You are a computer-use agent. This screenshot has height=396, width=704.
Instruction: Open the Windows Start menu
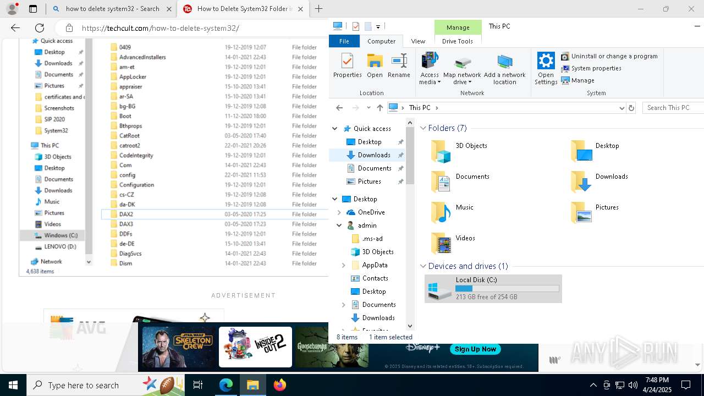tap(13, 385)
